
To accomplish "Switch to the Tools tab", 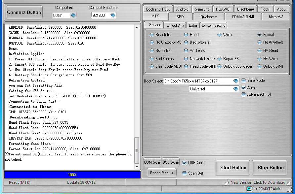I will coord(265,9).
